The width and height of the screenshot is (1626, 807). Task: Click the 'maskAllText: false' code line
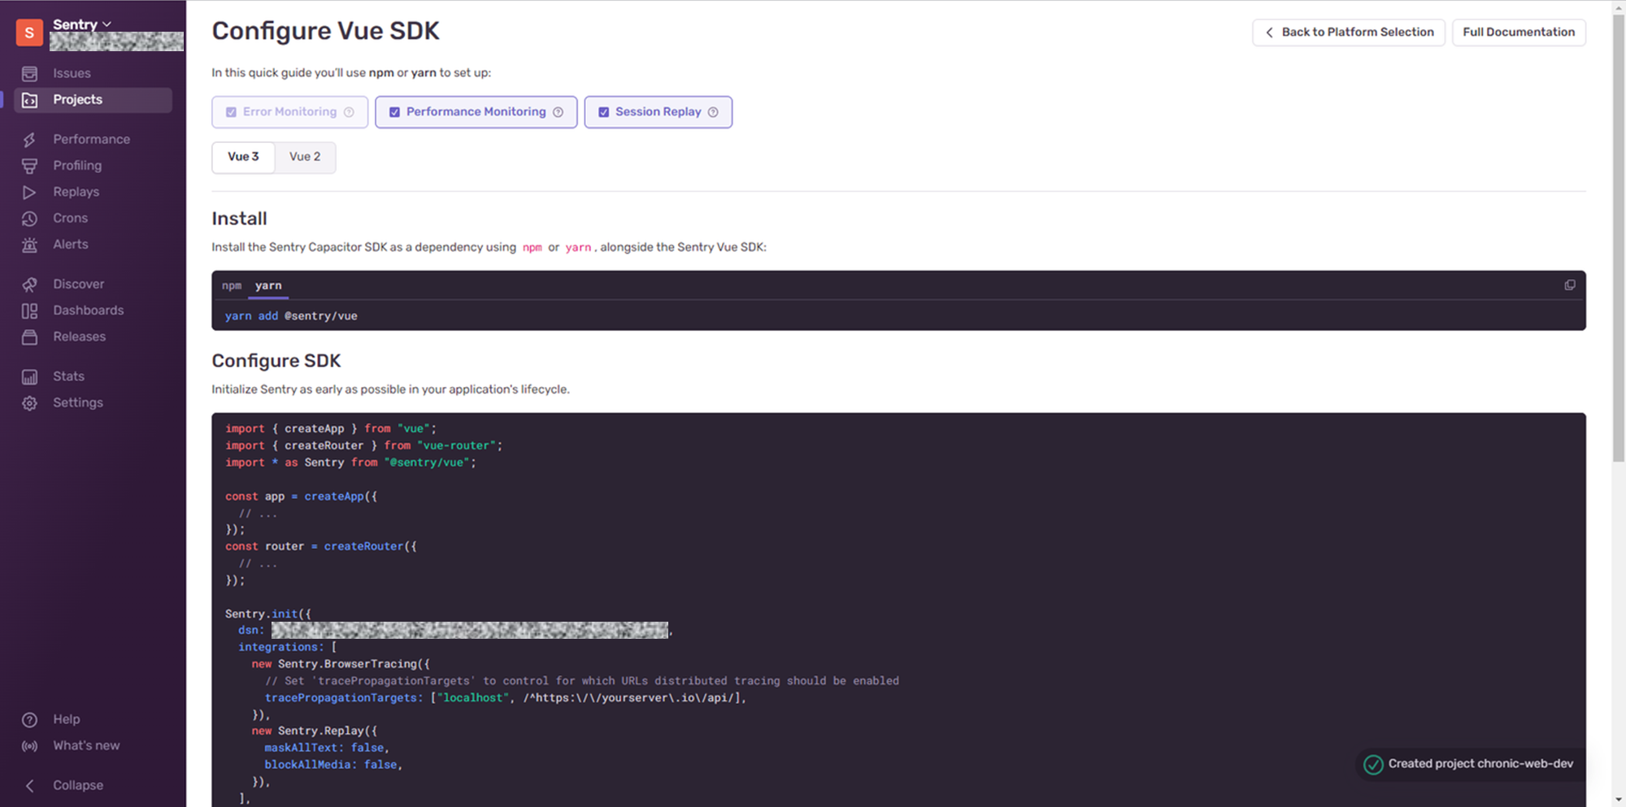(x=327, y=748)
